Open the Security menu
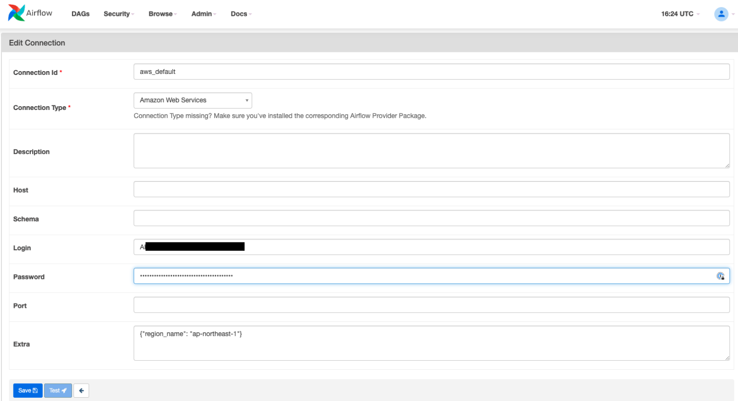738x401 pixels. pyautogui.click(x=116, y=14)
